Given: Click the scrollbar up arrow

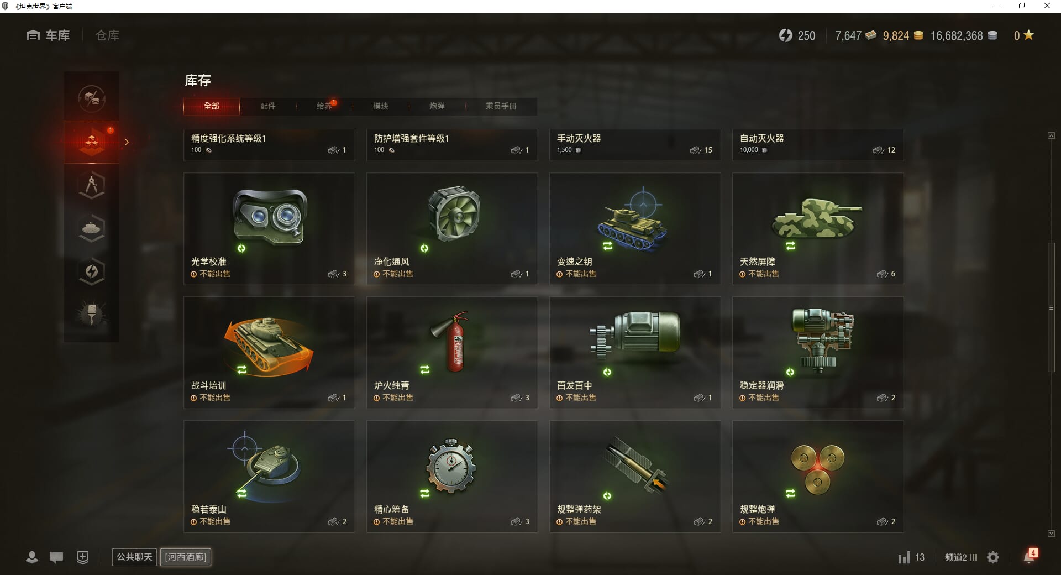Looking at the screenshot, I should 1051,135.
